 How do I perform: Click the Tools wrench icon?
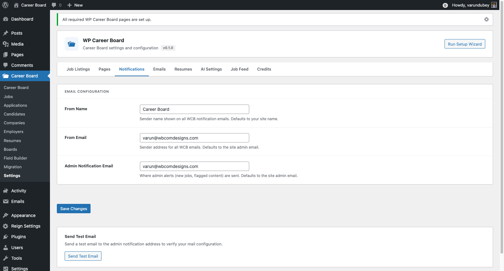coord(6,258)
